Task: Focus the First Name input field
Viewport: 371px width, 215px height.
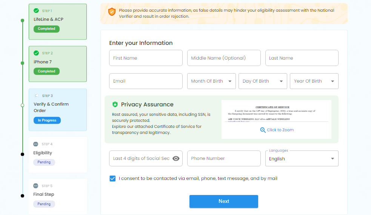Action: coord(146,58)
